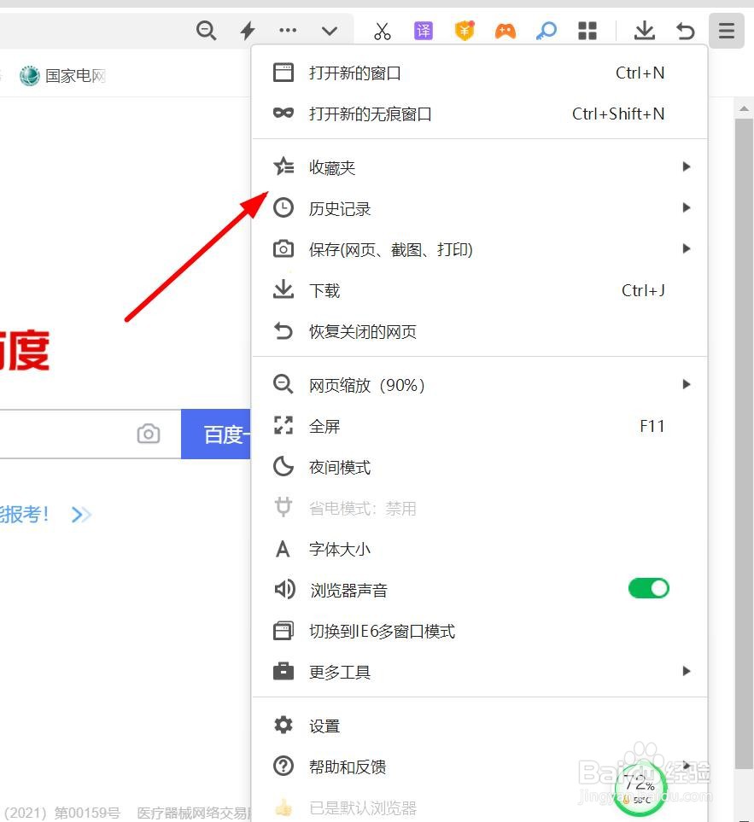
Task: Click the lightning speed-mode icon
Action: (247, 30)
